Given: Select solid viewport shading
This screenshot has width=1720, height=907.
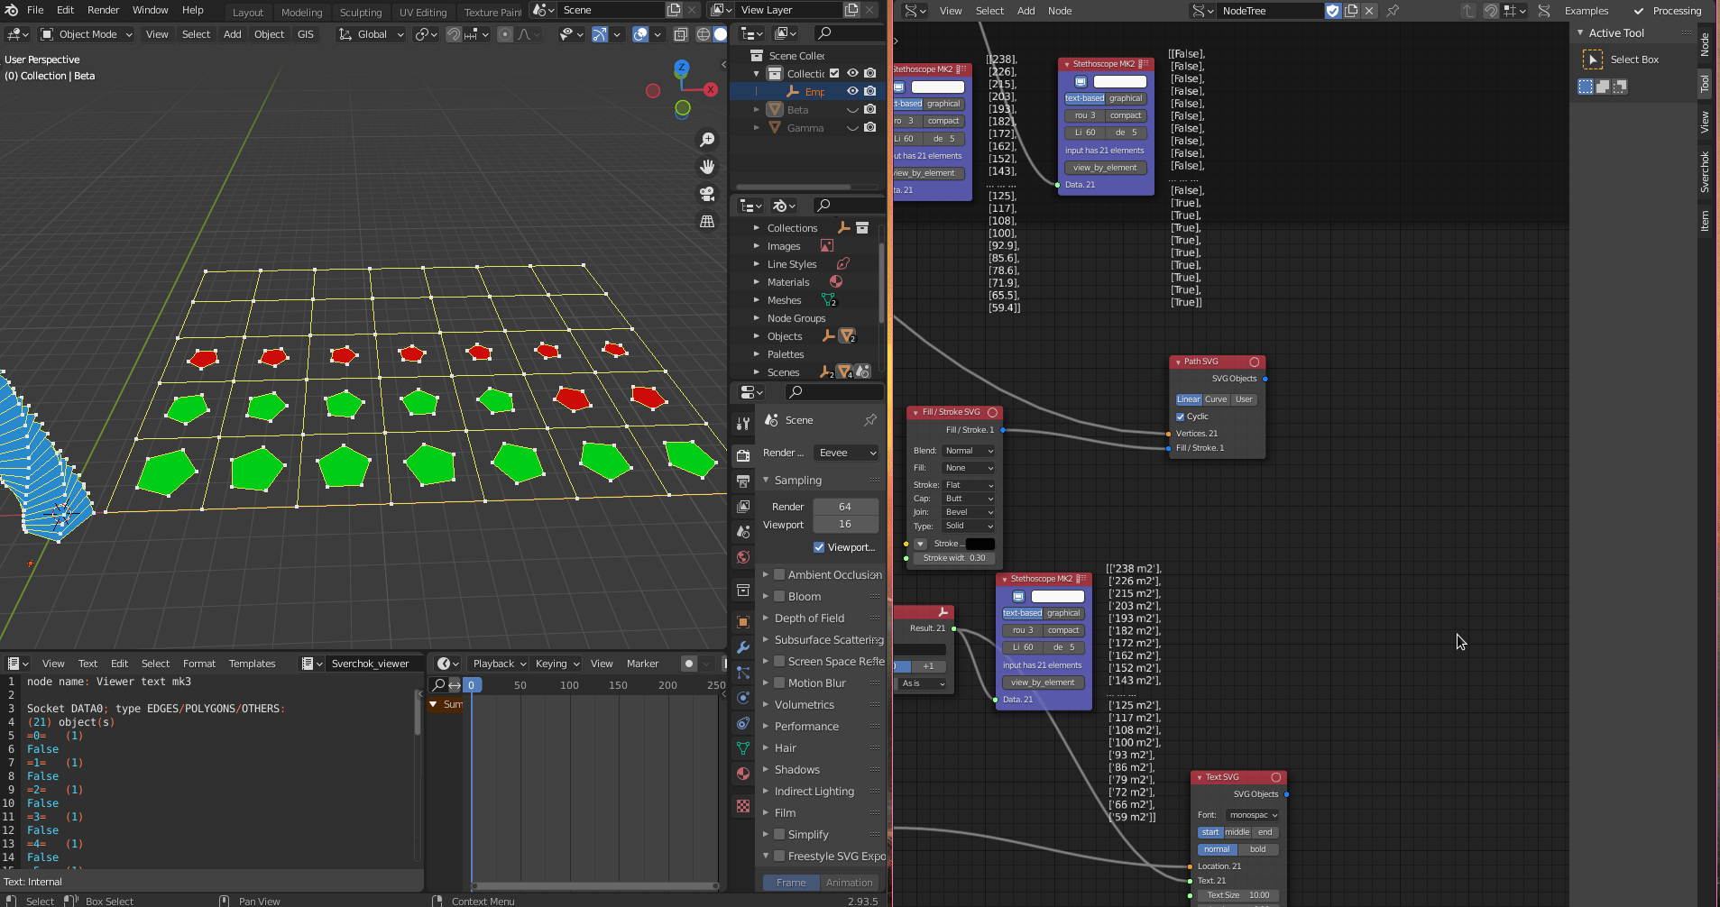Looking at the screenshot, I should click(720, 34).
